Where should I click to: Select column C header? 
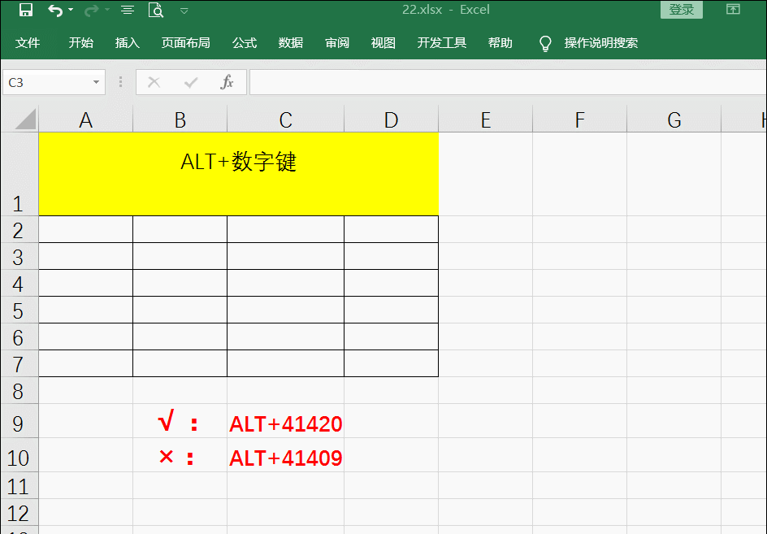pos(286,120)
